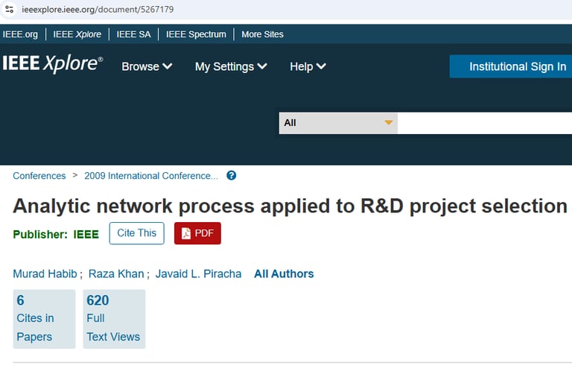
Task: Expand the My Settings dropdown
Action: (231, 66)
